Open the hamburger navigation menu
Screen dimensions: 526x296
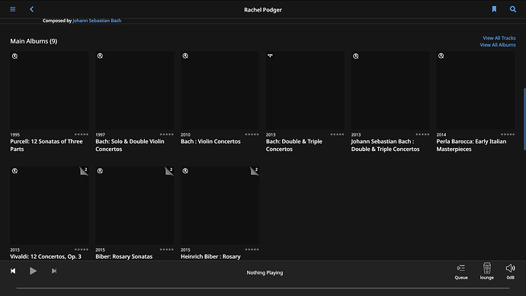[13, 9]
